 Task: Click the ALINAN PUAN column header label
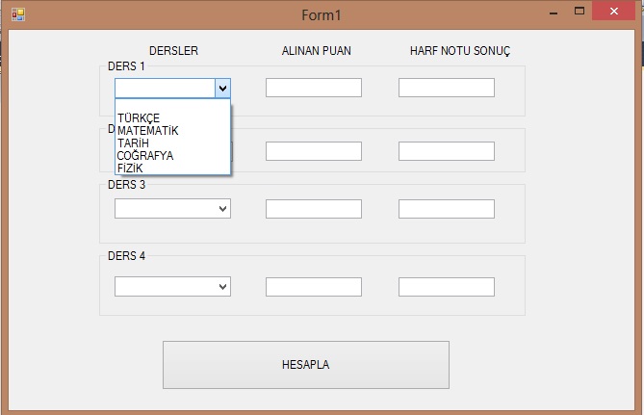tap(317, 50)
